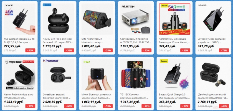Click the -68% discount badge
The image size is (233, 111).
pos(69,106)
